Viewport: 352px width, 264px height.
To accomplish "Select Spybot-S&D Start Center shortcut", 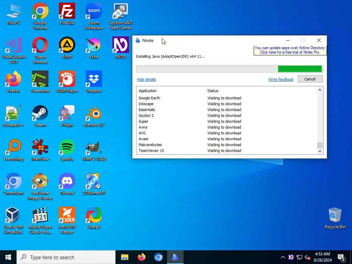I will 121,16.
